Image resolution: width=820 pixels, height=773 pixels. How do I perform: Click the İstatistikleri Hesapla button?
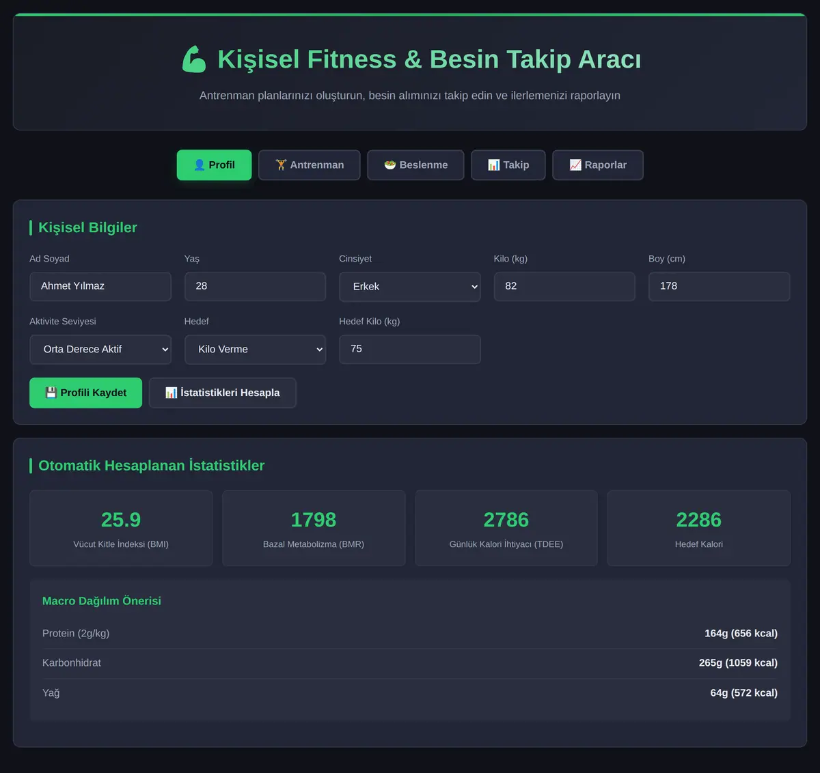click(223, 393)
